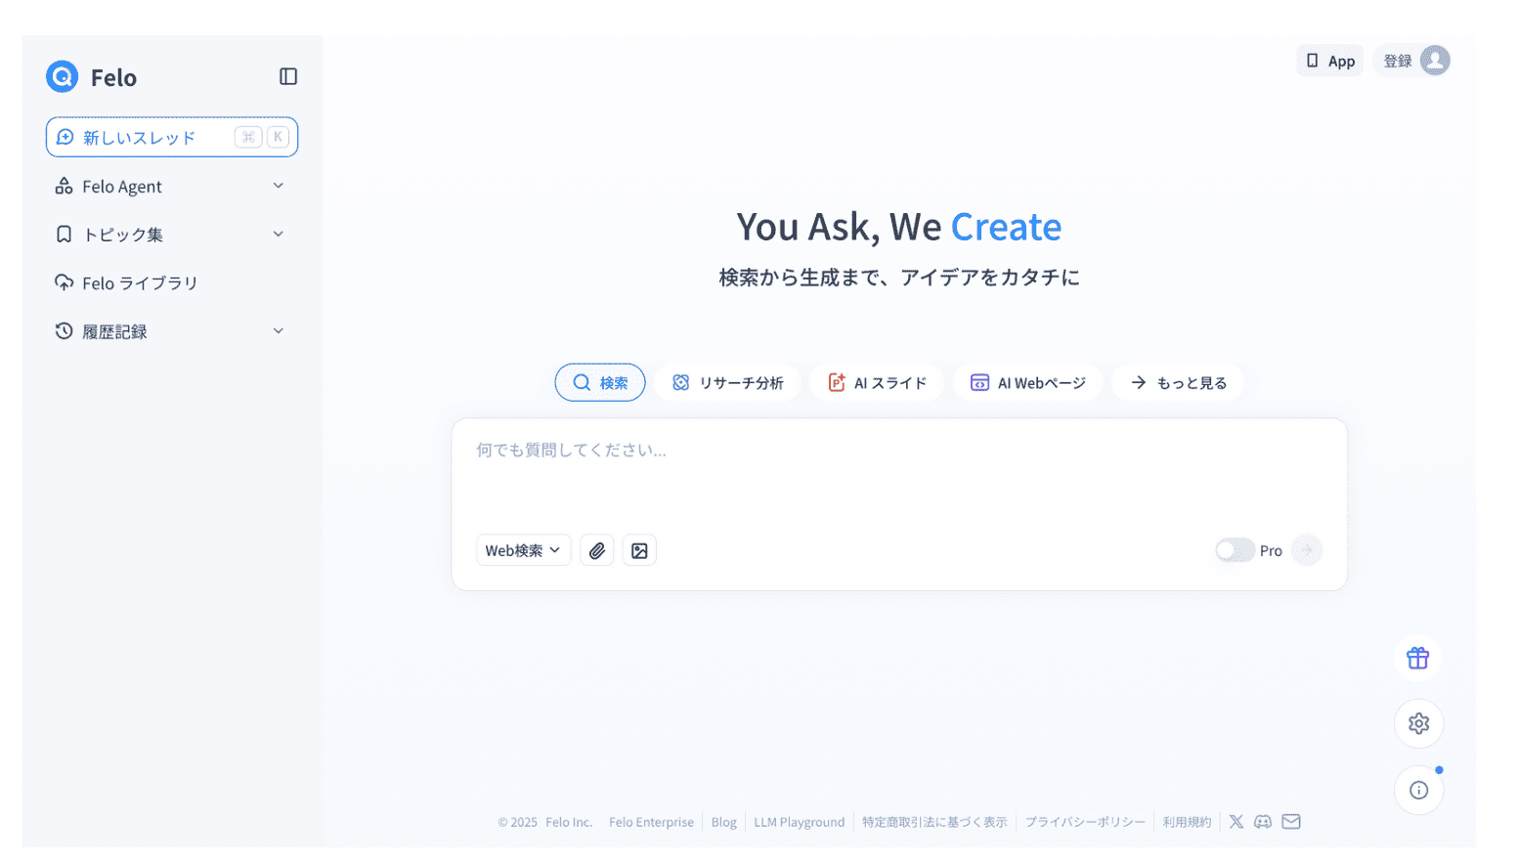Screen dimensions: 1517x862
Task: Expand the Felo Agent chevron
Action: click(279, 186)
